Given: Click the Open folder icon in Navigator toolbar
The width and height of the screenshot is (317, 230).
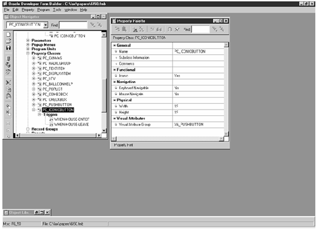Looking at the screenshot, I should tap(8, 41).
